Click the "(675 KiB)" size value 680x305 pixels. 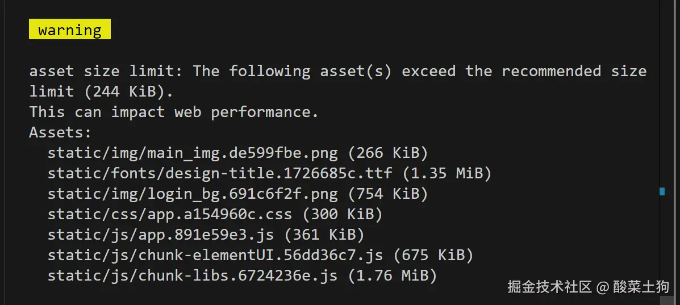coord(433,255)
